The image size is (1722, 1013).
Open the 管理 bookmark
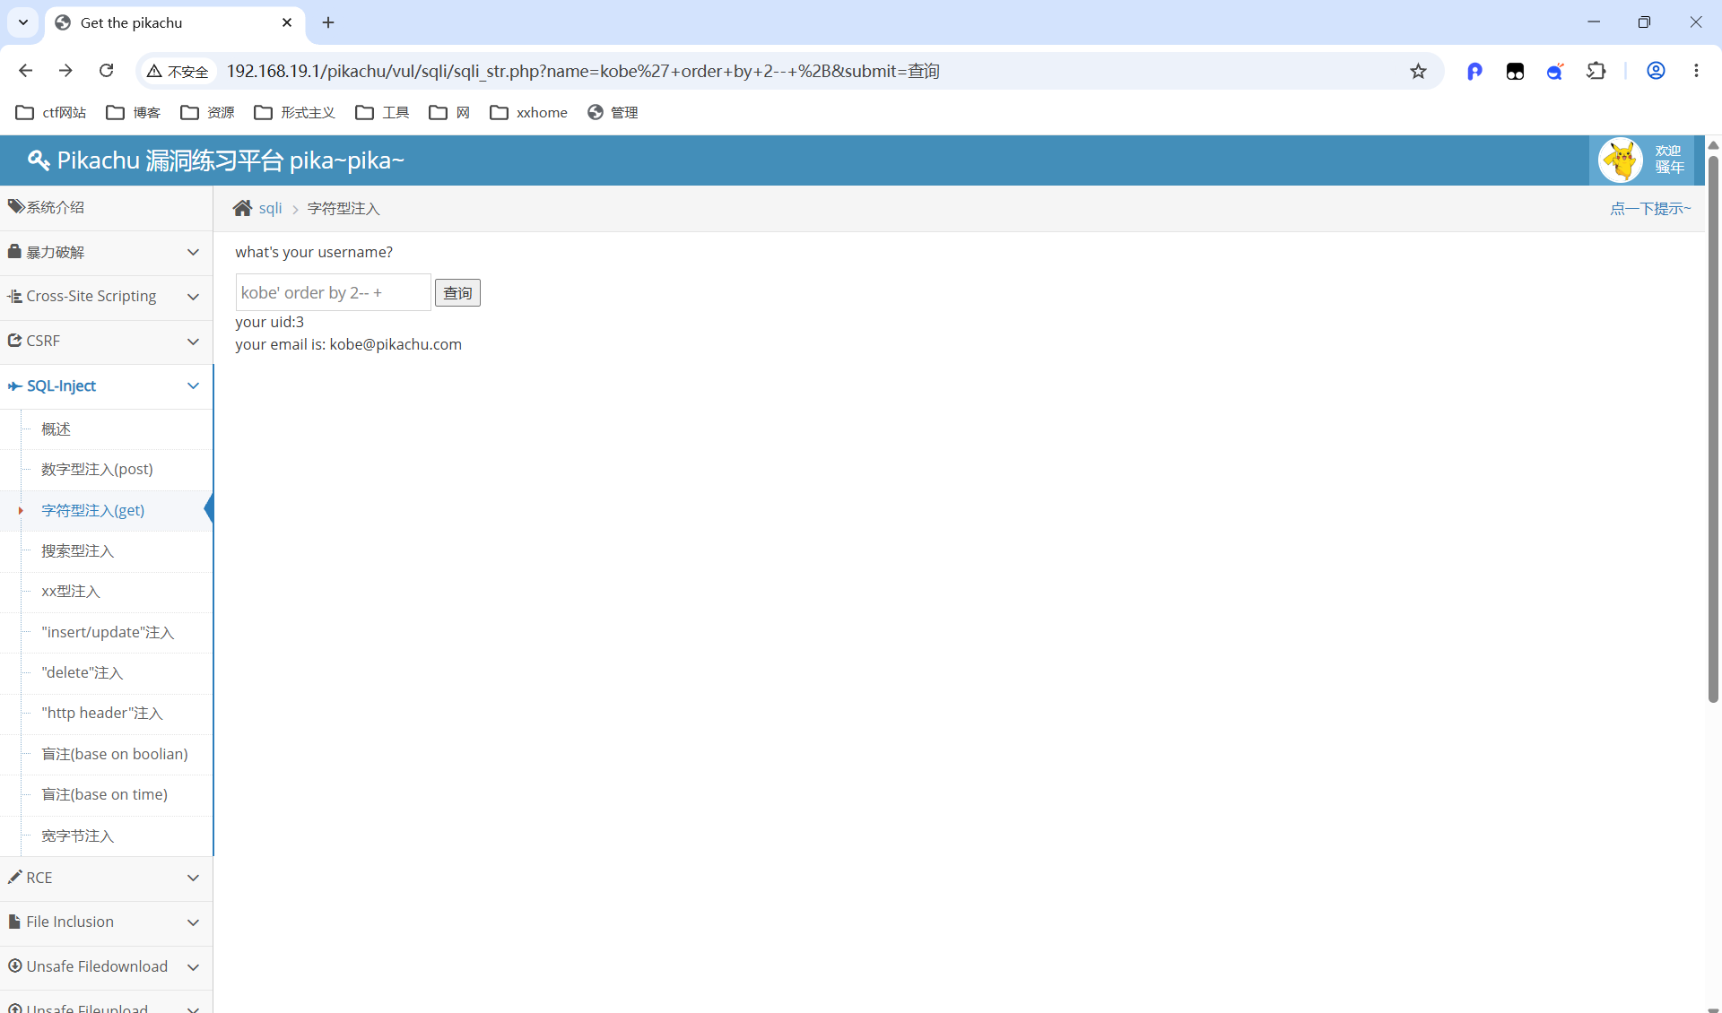point(613,112)
